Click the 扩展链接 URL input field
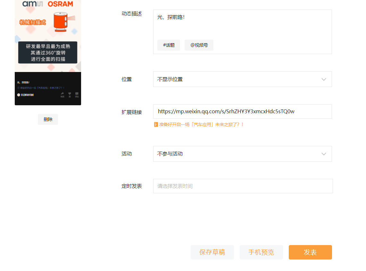Image resolution: width=366 pixels, height=271 pixels. (243, 112)
